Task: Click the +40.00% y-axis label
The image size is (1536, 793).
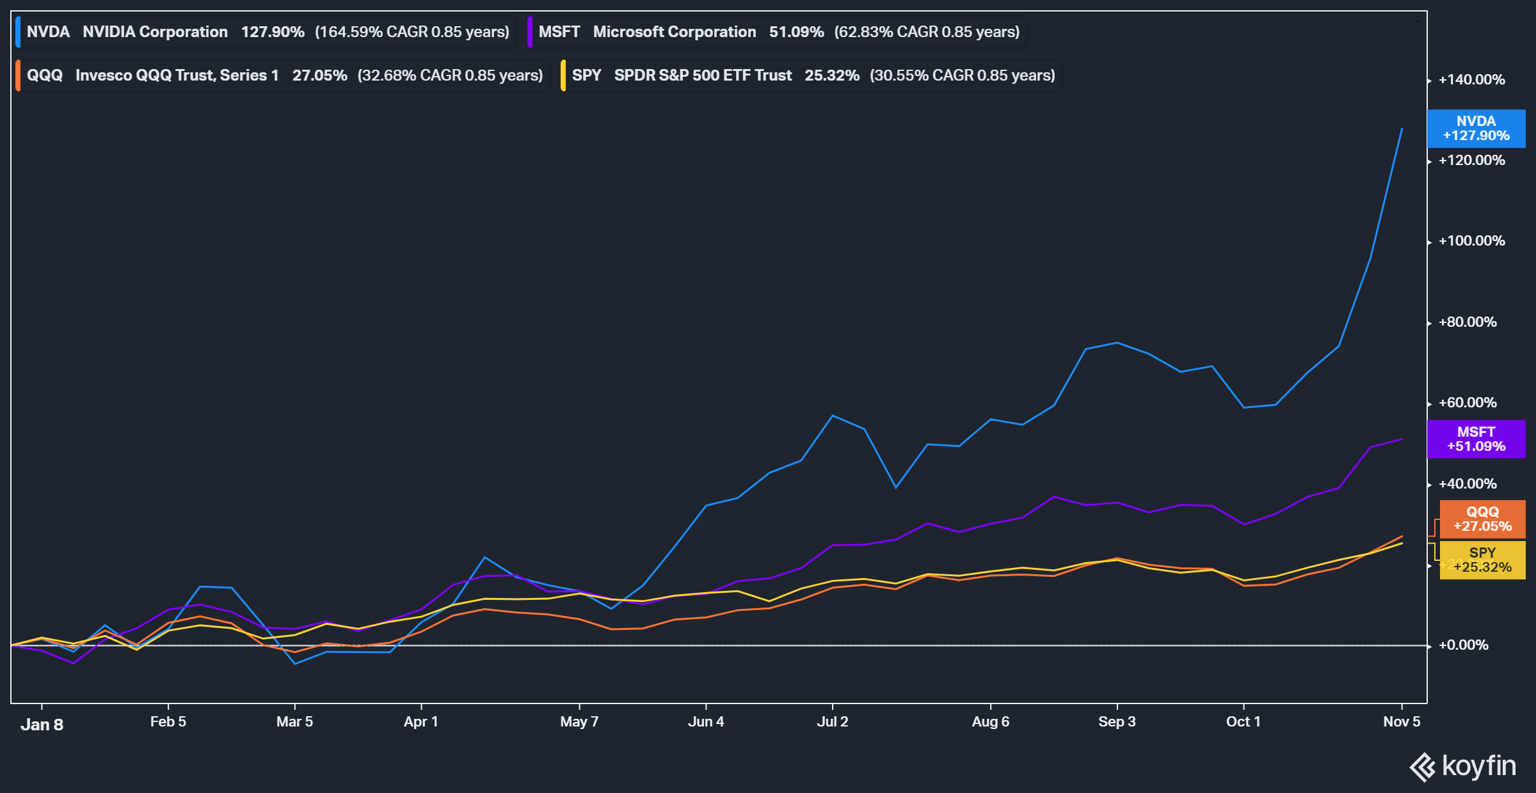Action: [1468, 484]
